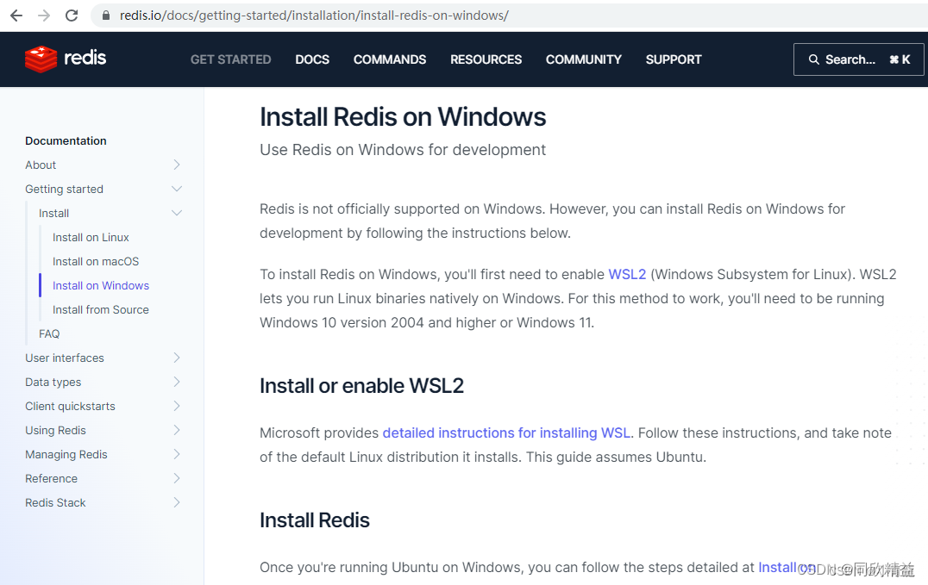This screenshot has height=585, width=928.
Task: Expand the About section chevron
Action: point(176,165)
